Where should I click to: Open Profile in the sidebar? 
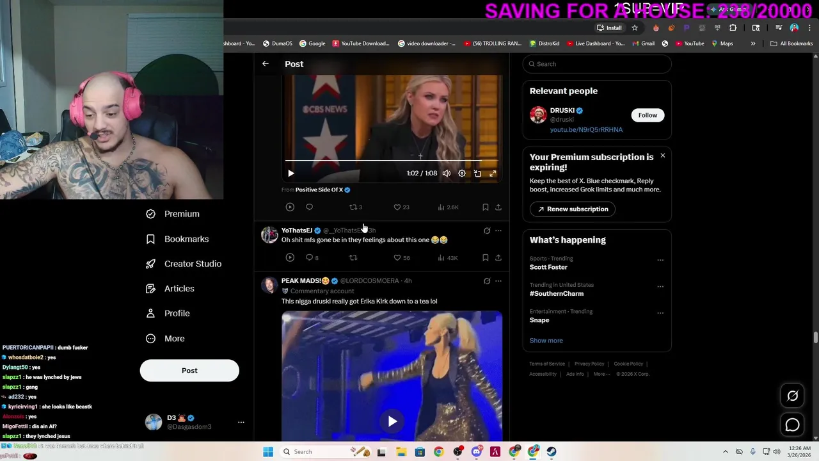click(x=168, y=313)
